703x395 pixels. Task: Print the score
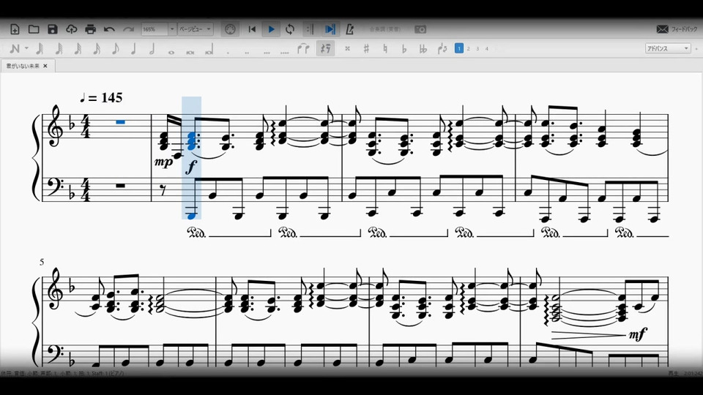point(90,29)
